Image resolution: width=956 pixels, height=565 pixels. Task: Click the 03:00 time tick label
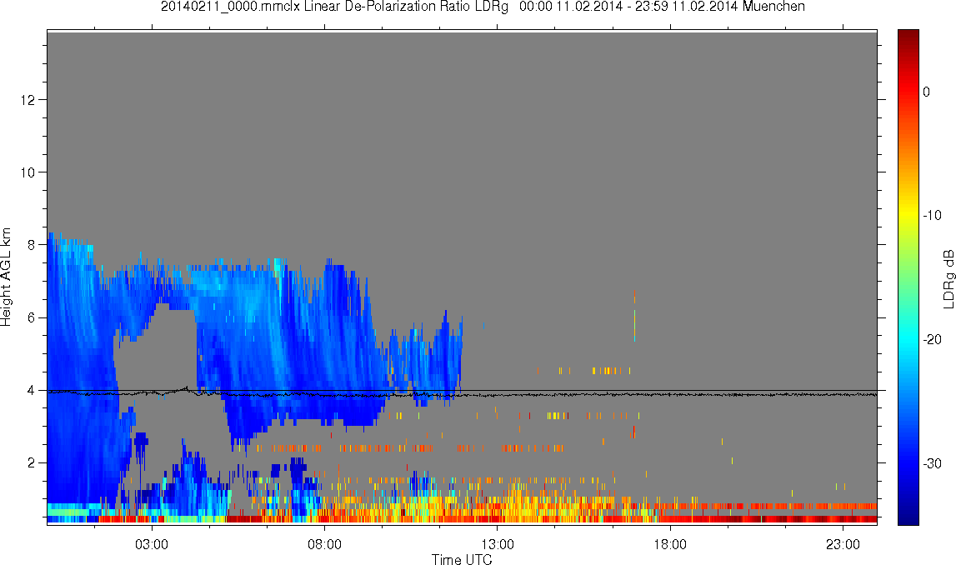(151, 544)
